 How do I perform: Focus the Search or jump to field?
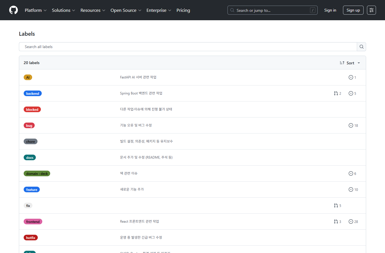(272, 10)
